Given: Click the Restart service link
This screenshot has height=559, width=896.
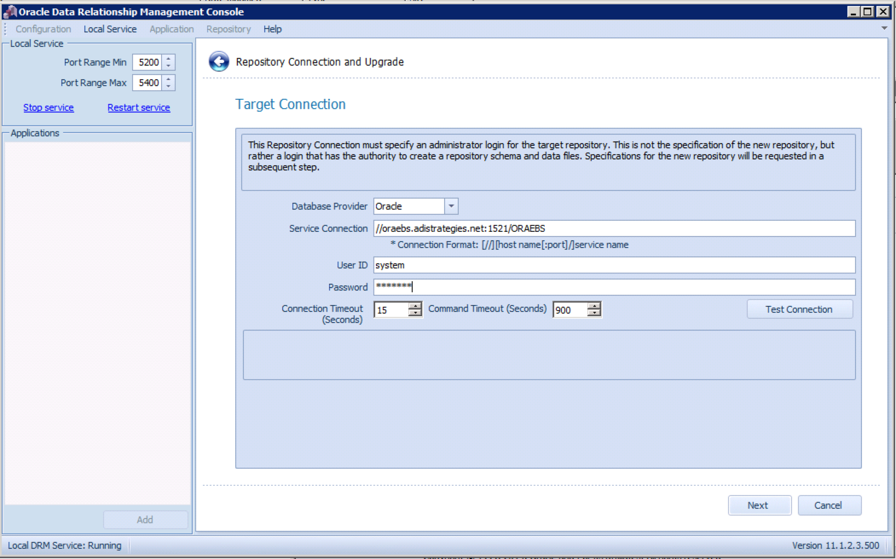Looking at the screenshot, I should [x=139, y=107].
